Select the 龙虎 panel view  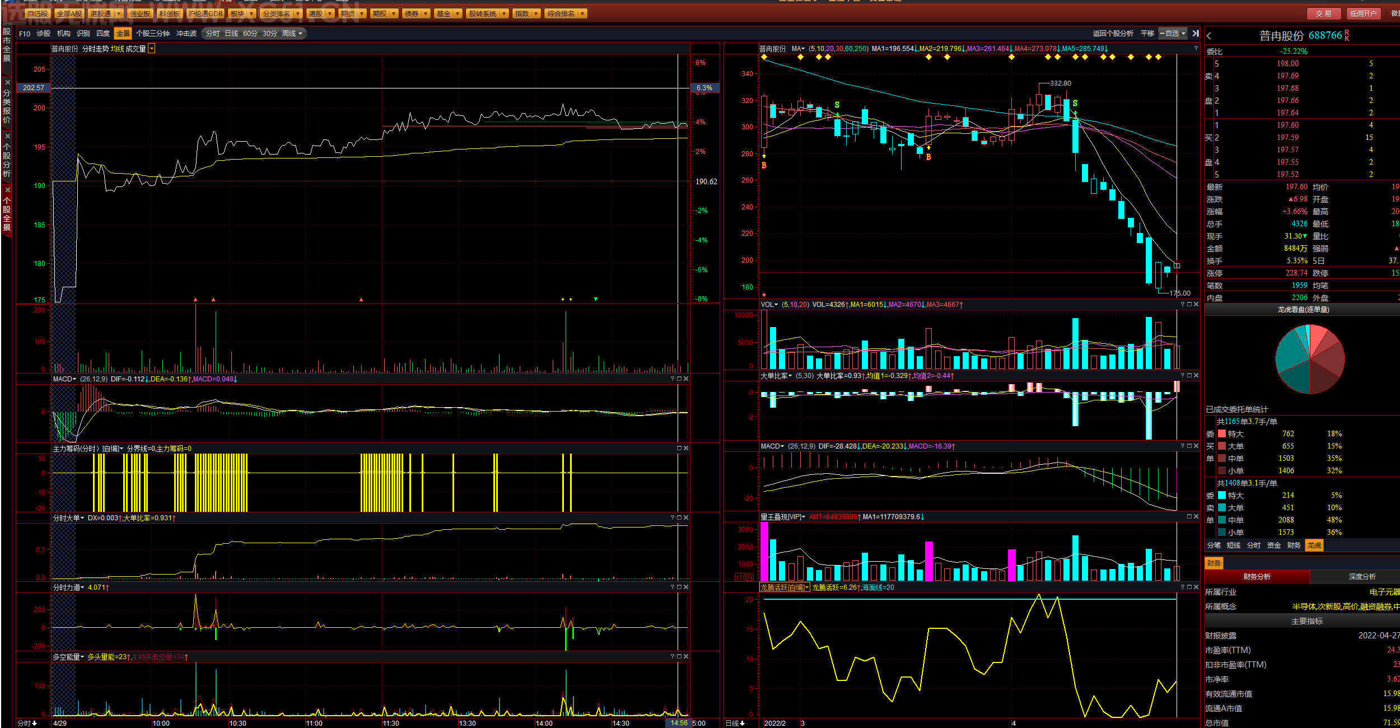[x=1314, y=545]
